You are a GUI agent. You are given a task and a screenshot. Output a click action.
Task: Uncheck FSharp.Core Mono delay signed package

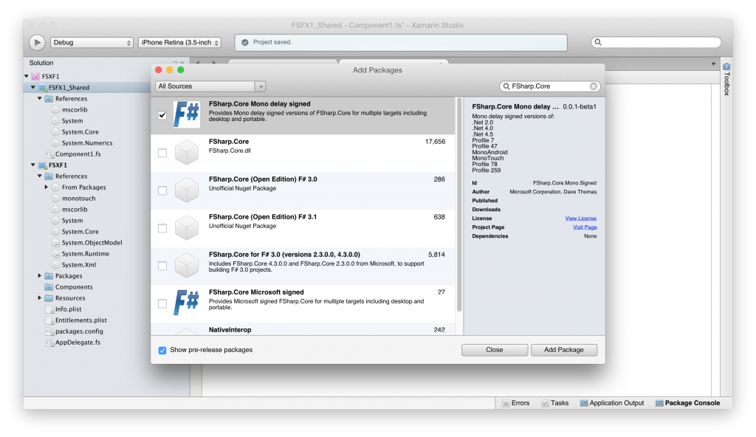pyautogui.click(x=162, y=115)
